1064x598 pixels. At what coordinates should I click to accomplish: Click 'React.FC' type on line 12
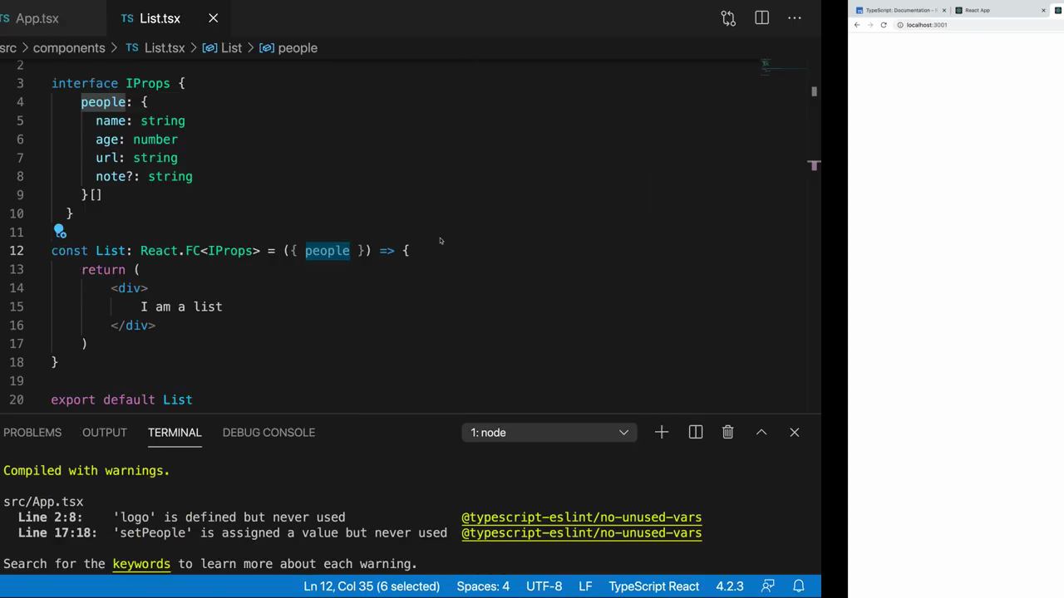tap(170, 251)
